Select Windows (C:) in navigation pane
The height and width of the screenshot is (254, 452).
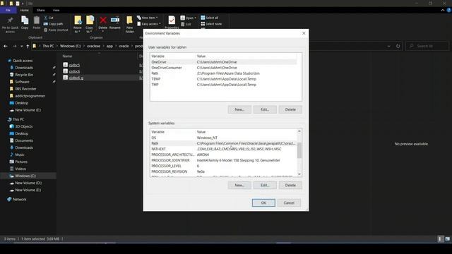(25, 176)
